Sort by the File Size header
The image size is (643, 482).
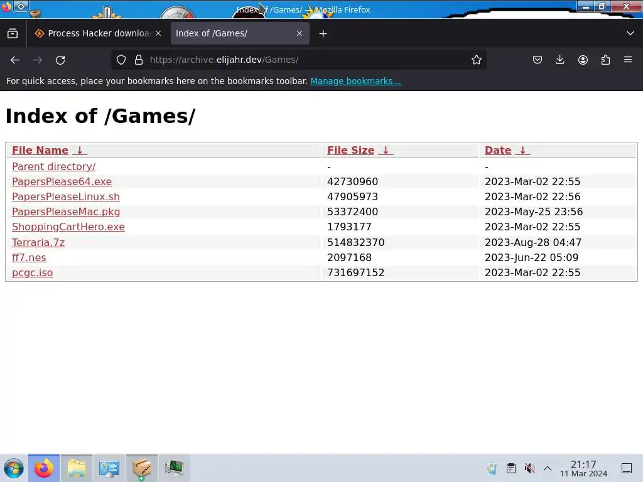tap(350, 151)
